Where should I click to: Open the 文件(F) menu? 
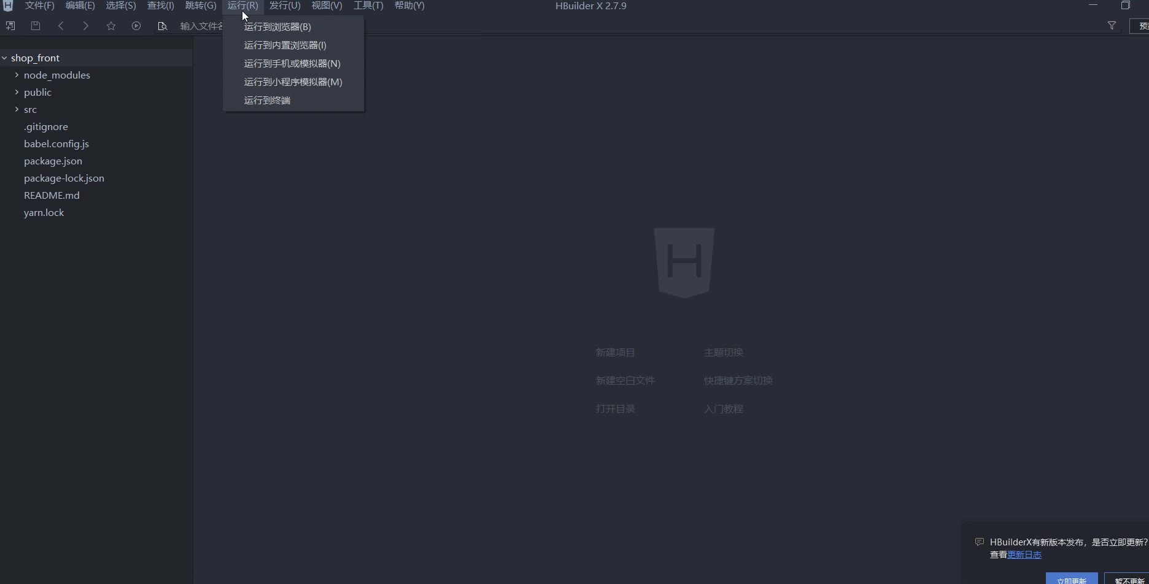click(40, 6)
